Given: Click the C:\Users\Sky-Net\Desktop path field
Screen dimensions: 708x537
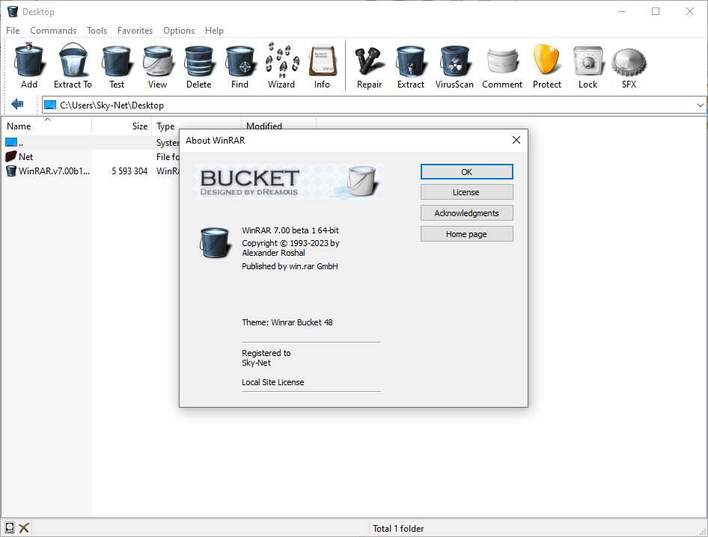Looking at the screenshot, I should coord(374,105).
